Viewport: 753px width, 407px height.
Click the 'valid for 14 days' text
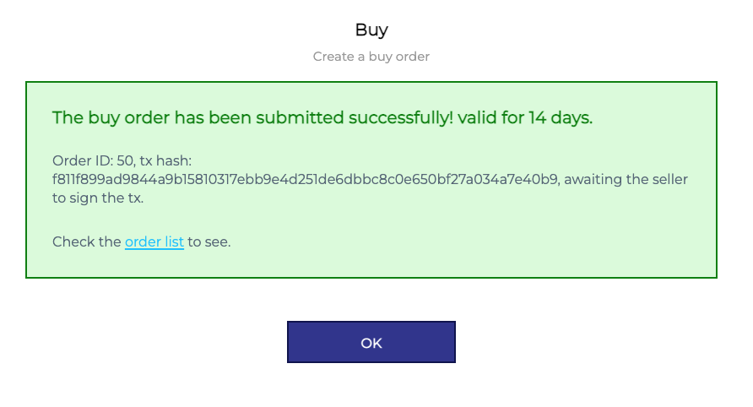coord(525,117)
